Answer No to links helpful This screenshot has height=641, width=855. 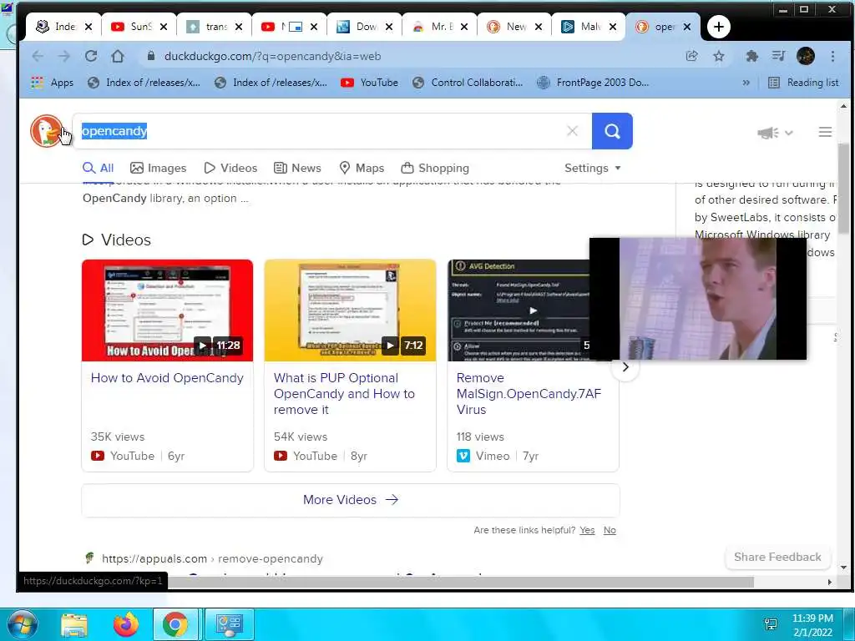tap(610, 530)
